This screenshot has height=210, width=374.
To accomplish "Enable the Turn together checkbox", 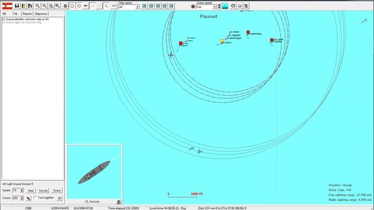I will pos(35,198).
